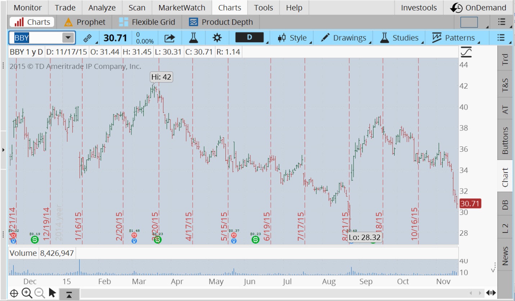Open the Product Depth tab

[221, 22]
